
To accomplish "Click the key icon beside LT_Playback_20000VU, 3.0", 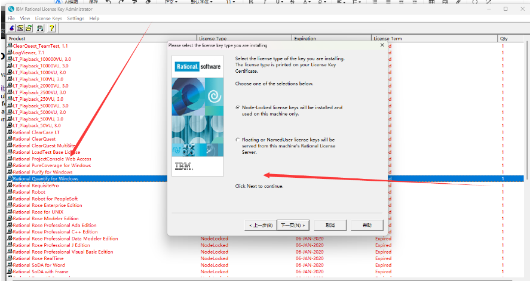I will click(x=10, y=85).
